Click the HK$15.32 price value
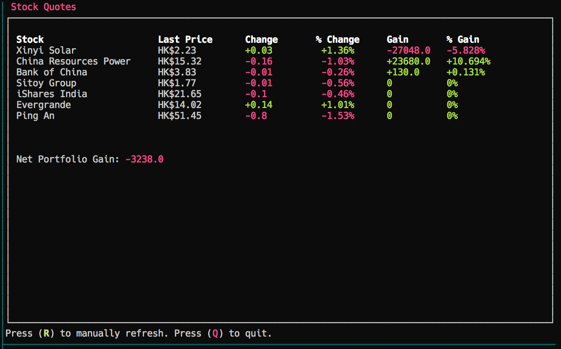 [x=180, y=61]
